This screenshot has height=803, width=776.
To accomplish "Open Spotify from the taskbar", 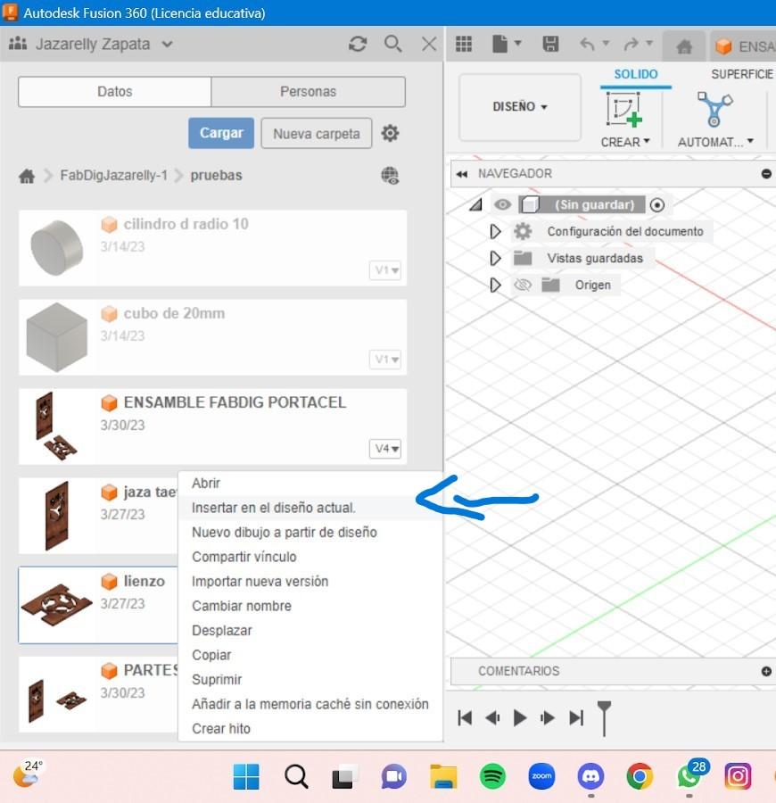I will [x=492, y=776].
